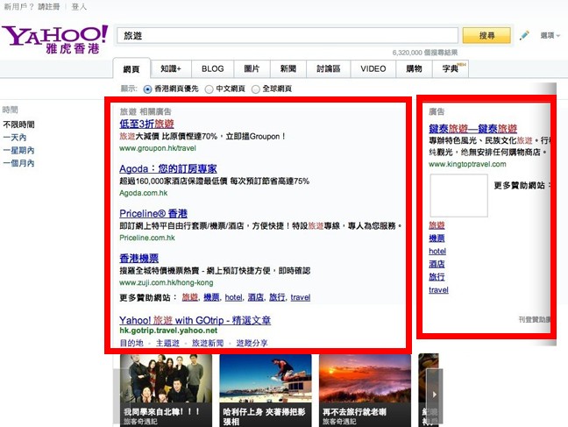Click hotel in the right sidebar list

[437, 251]
